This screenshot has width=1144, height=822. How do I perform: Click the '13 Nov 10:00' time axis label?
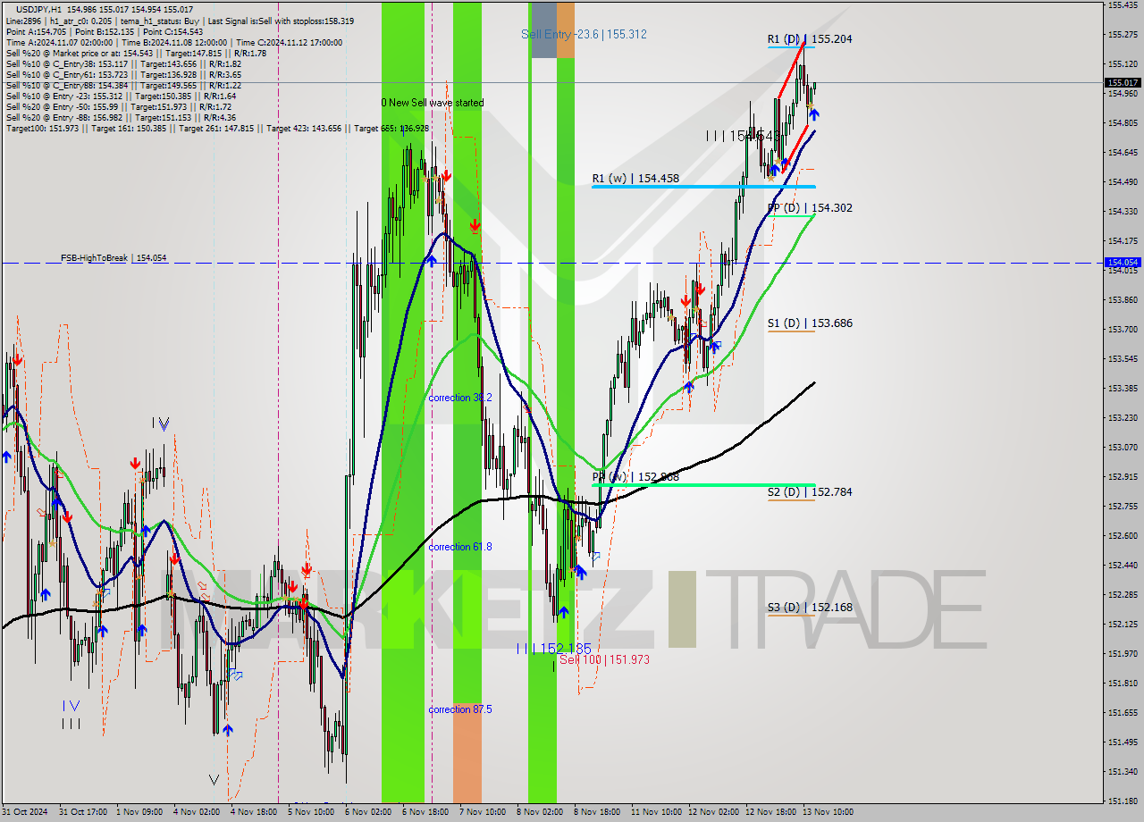coord(828,812)
